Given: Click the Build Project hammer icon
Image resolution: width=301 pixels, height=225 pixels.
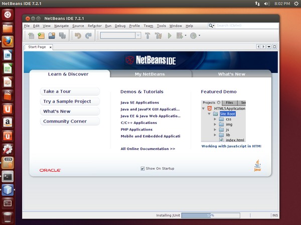Looking at the screenshot, I should [147, 35].
